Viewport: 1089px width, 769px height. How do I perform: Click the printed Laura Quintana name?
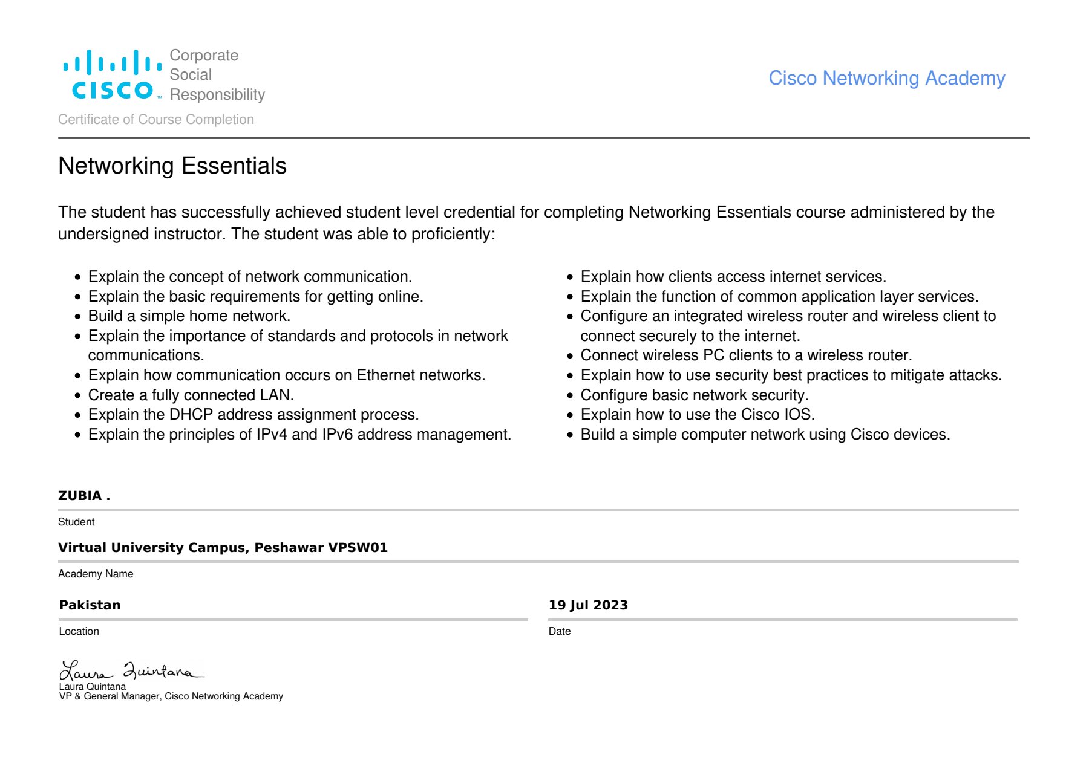coord(93,687)
